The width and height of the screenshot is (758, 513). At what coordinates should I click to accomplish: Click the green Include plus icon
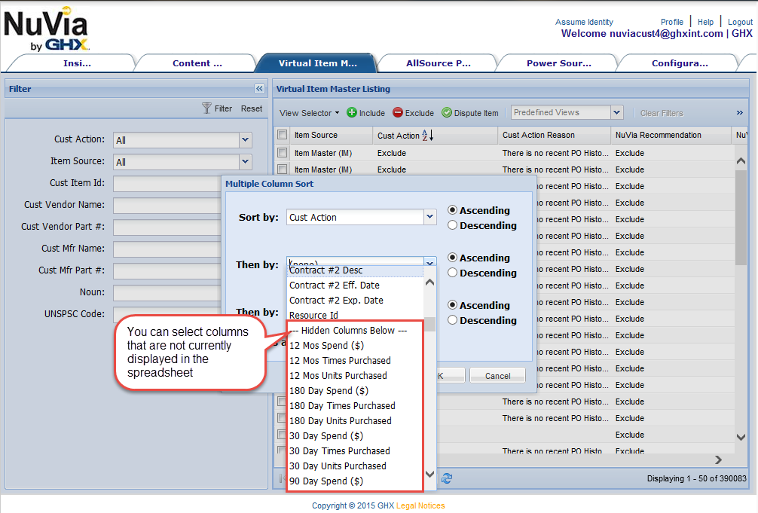point(352,112)
